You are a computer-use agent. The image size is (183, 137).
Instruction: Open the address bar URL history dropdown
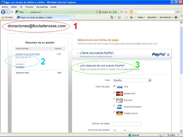pos(96,12)
